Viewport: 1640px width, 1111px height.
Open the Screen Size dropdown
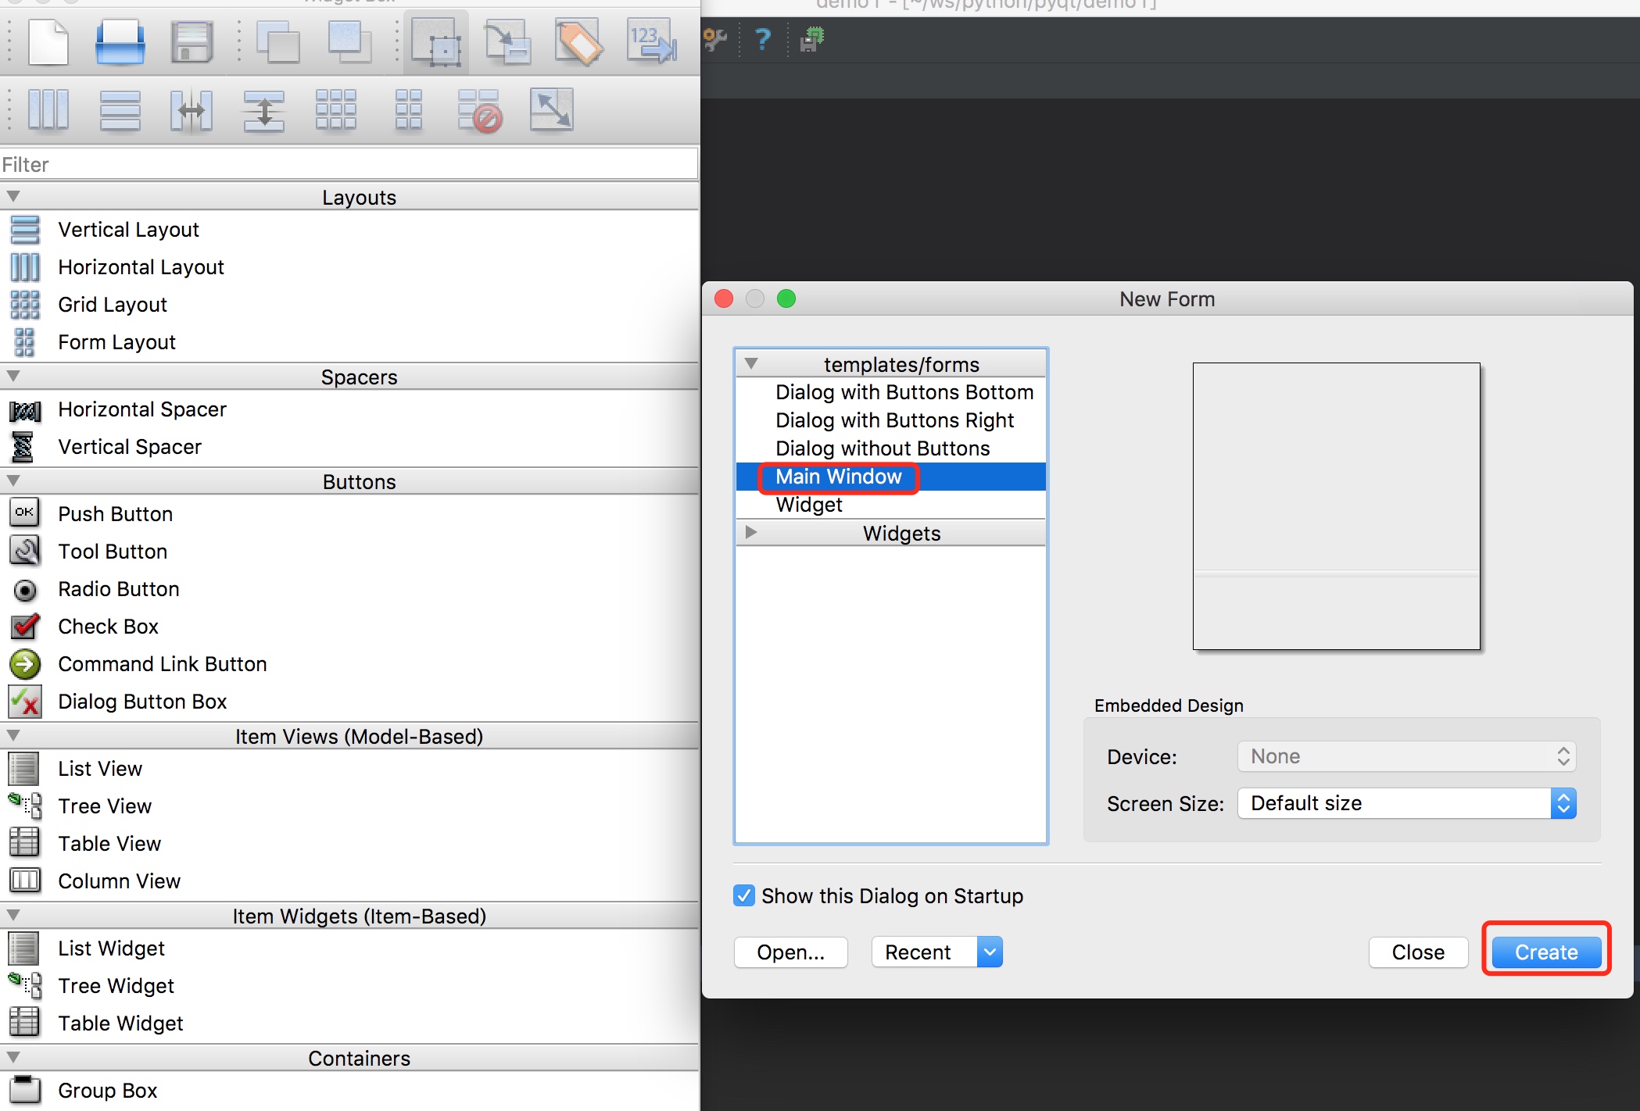coord(1406,803)
